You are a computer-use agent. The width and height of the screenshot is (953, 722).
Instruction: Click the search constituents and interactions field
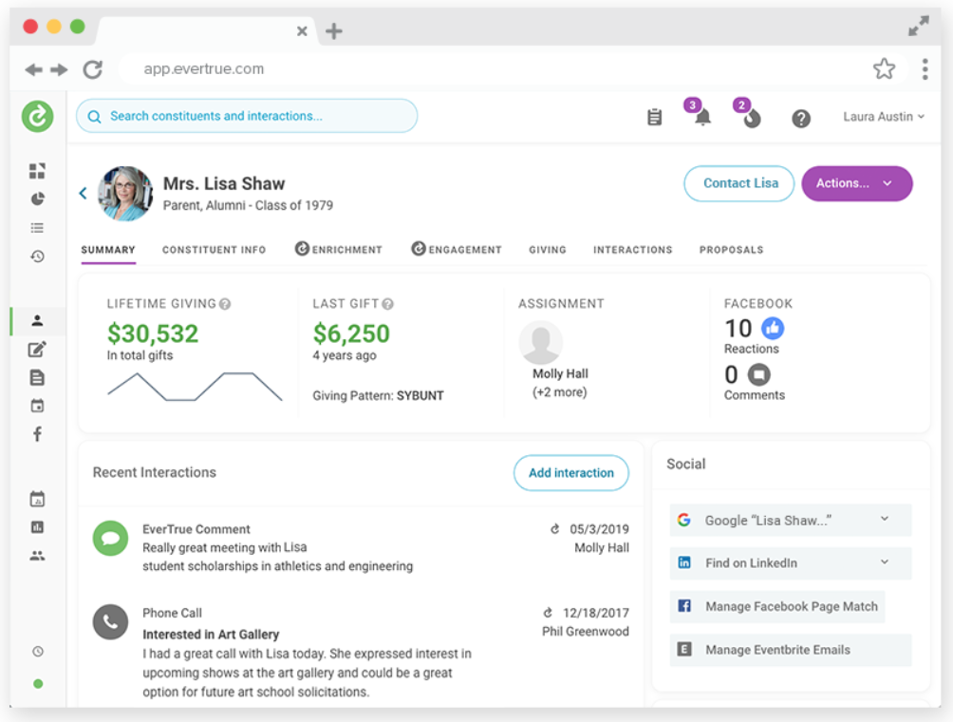pos(247,116)
